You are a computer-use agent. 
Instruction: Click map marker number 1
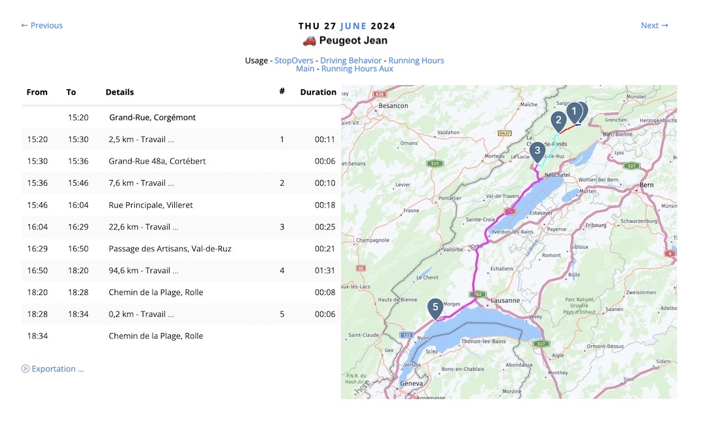[x=574, y=111]
